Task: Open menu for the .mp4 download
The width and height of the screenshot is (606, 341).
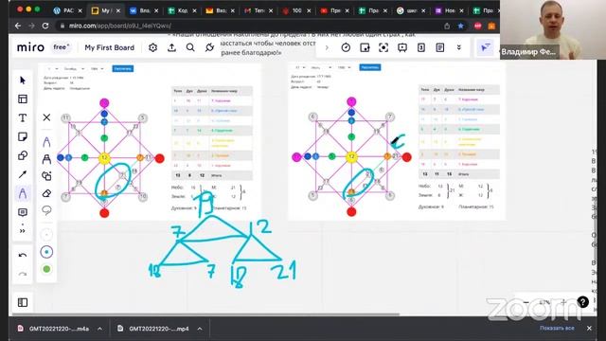Action: (x=200, y=329)
